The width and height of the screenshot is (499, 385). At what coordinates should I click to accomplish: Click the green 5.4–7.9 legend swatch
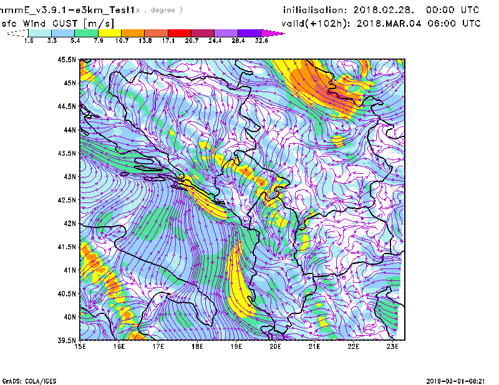86,33
